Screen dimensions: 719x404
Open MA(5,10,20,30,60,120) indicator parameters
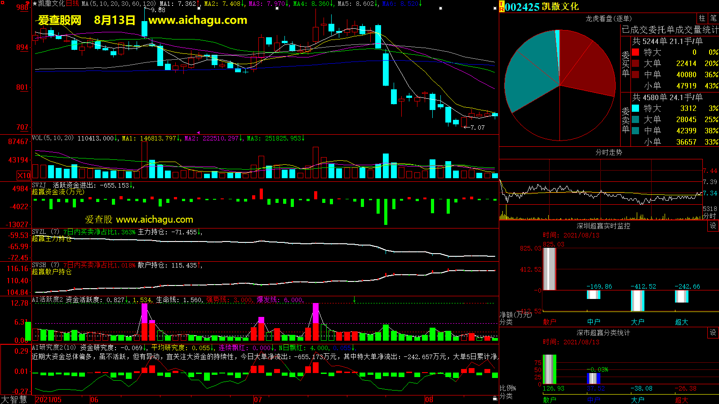pos(119,4)
